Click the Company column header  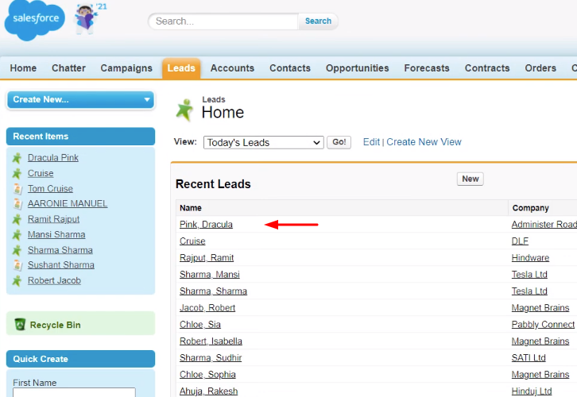(531, 208)
